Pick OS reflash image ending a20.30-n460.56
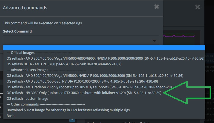 pos(104,75)
